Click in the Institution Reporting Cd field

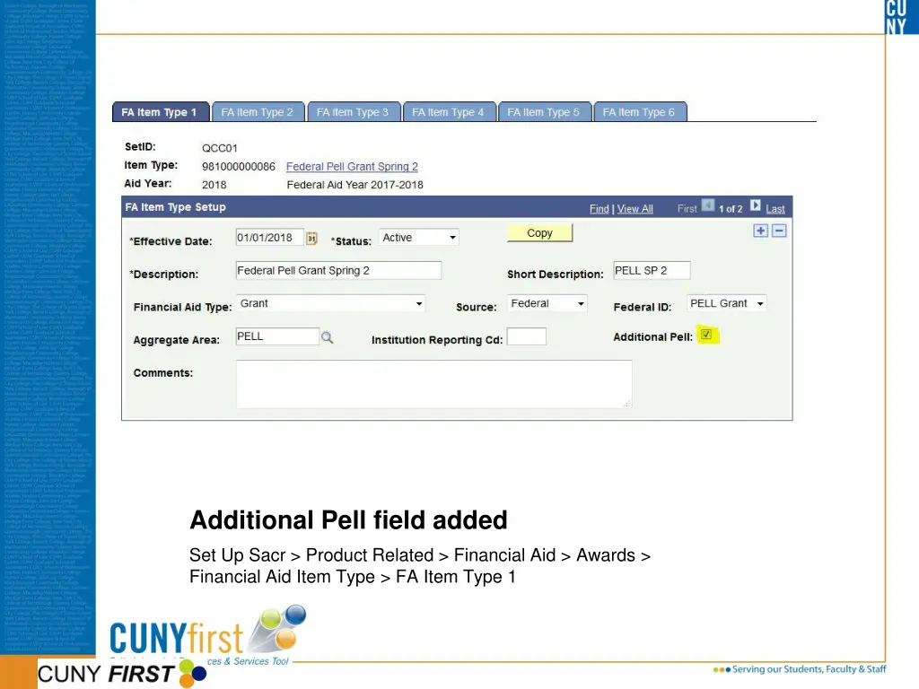click(x=526, y=336)
